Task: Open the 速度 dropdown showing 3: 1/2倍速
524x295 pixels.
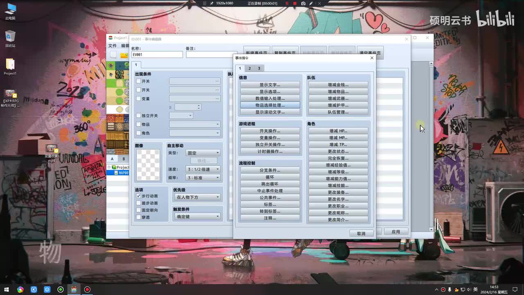Action: (x=203, y=169)
